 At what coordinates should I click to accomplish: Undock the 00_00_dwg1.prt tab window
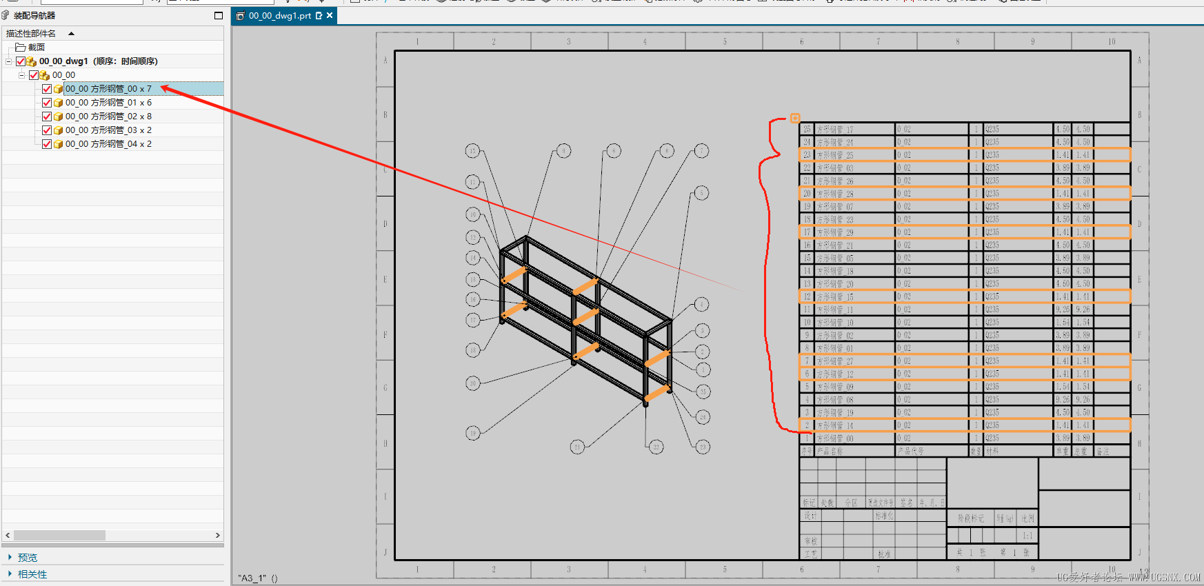(x=319, y=15)
